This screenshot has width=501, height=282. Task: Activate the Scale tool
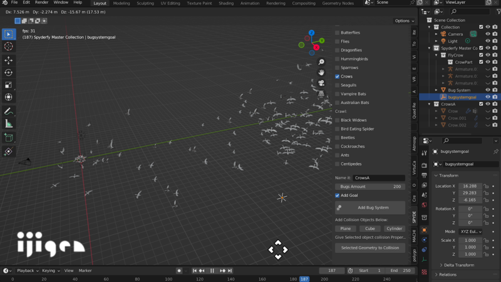(9, 85)
